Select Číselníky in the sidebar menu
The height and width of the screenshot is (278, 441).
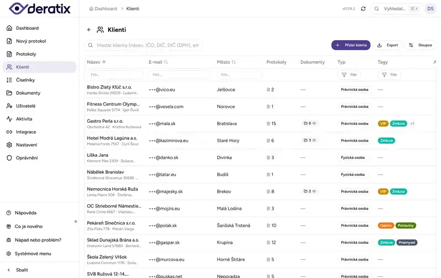[x=25, y=80]
